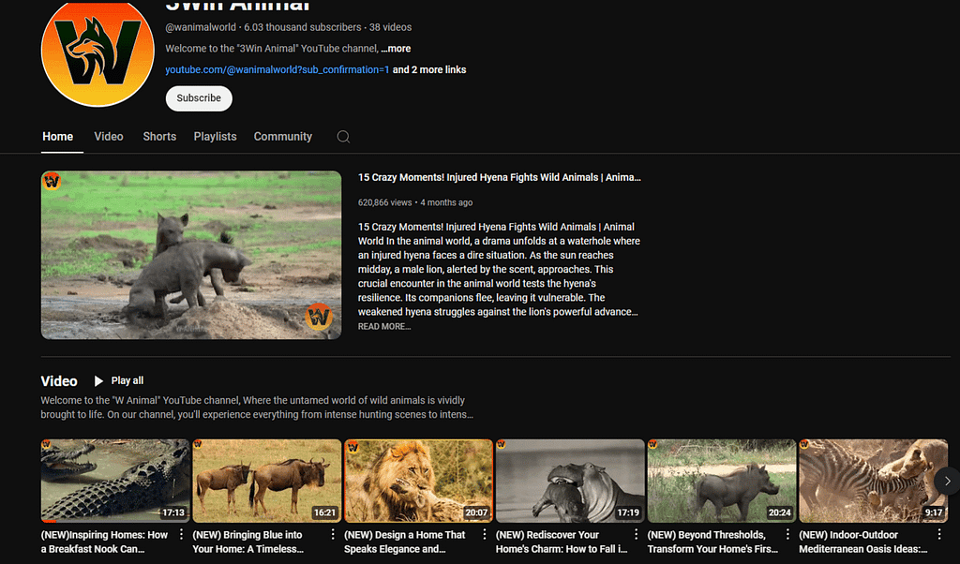Viewport: 960px width, 564px height.
Task: Open Beyond Thresholds video title
Action: (x=712, y=542)
